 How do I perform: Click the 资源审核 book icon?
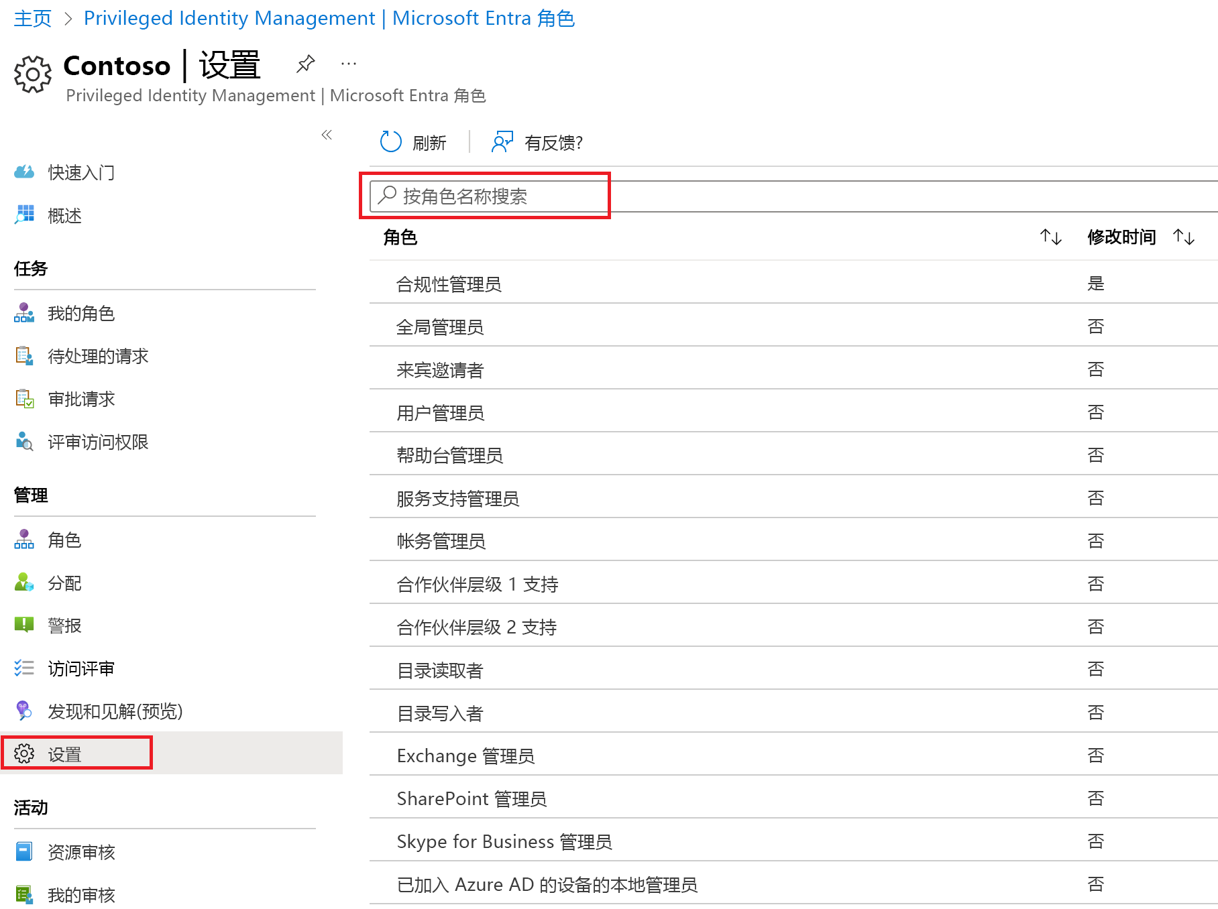pos(24,852)
